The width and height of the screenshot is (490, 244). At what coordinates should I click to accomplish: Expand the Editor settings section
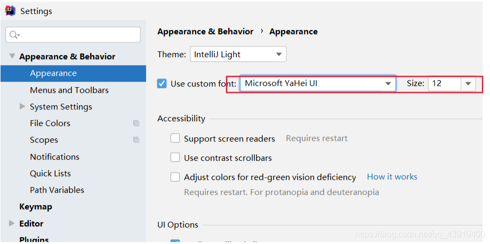point(12,223)
